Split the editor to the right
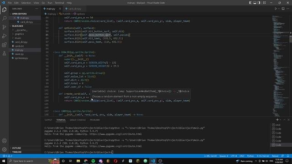The width and height of the screenshot is (292, 164). [x=283, y=9]
